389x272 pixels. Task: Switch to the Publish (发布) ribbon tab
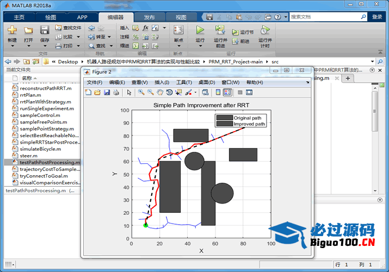pos(149,17)
